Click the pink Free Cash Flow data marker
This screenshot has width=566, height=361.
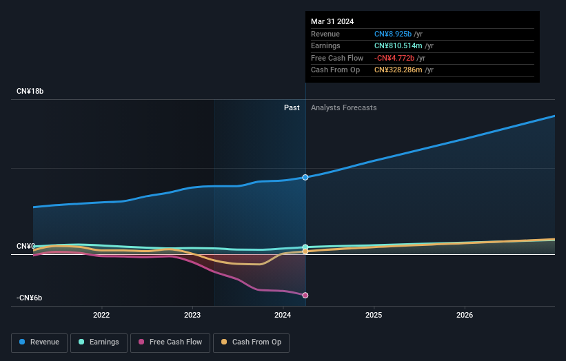[x=305, y=296]
